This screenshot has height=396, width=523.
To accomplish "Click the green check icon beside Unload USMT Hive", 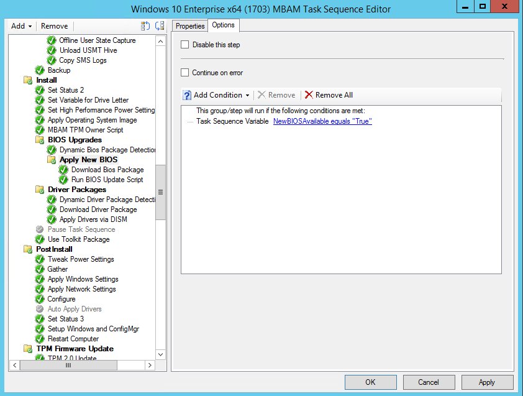I will pyautogui.click(x=52, y=50).
